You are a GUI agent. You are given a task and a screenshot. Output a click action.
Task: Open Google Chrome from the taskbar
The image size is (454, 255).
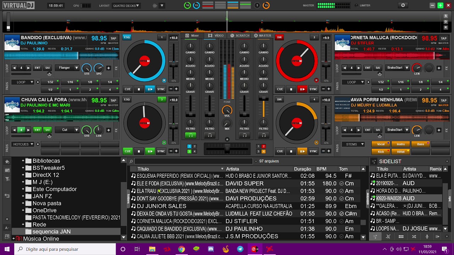[x=181, y=249]
